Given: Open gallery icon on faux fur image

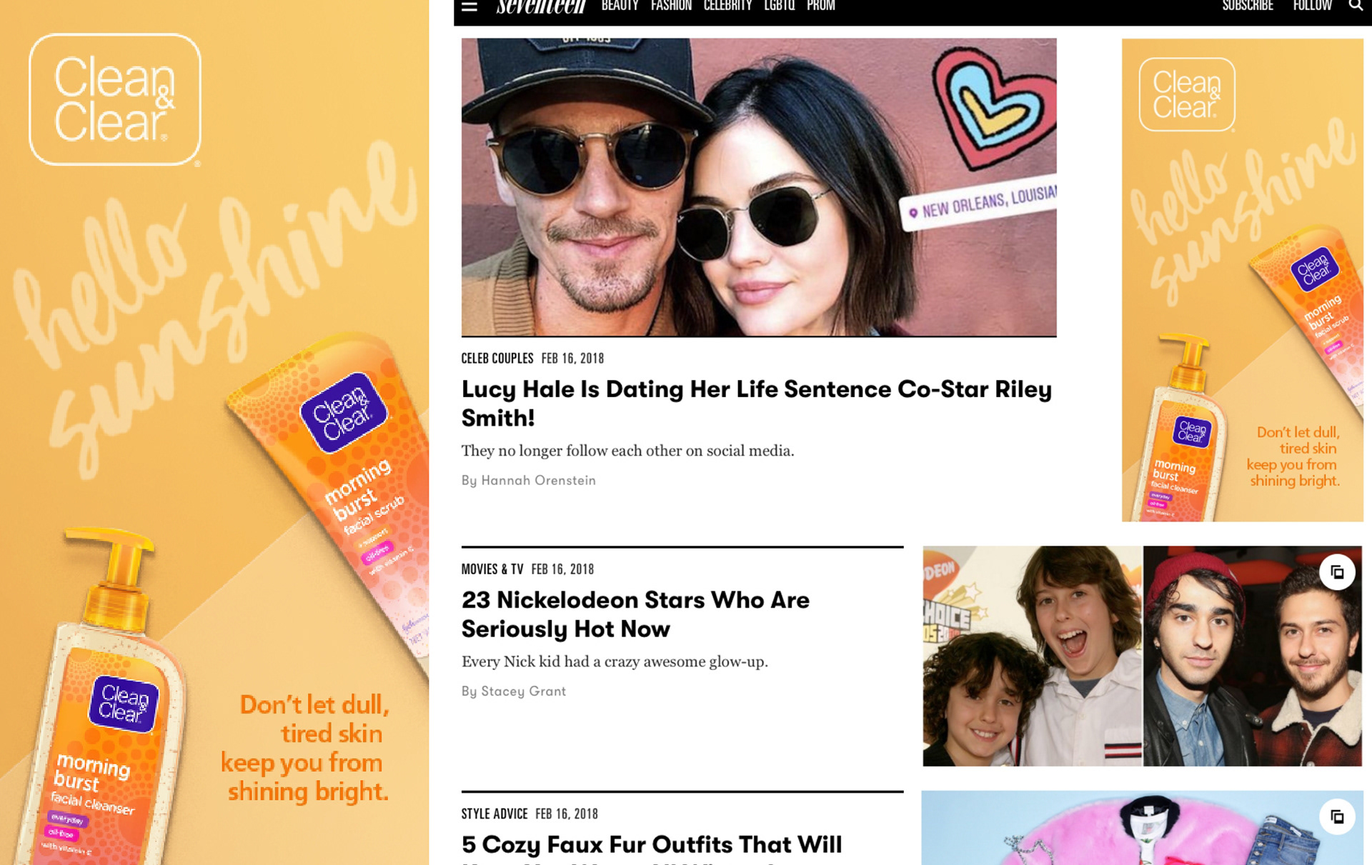Looking at the screenshot, I should 1337,816.
